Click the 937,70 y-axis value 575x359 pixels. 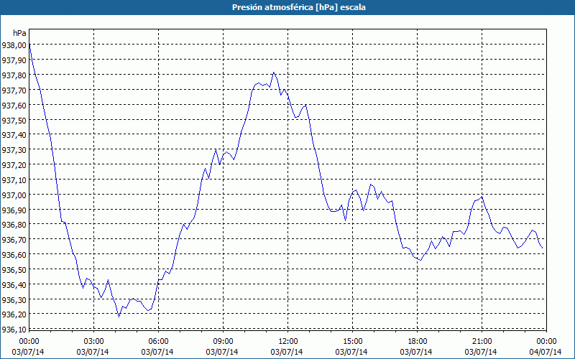[14, 90]
